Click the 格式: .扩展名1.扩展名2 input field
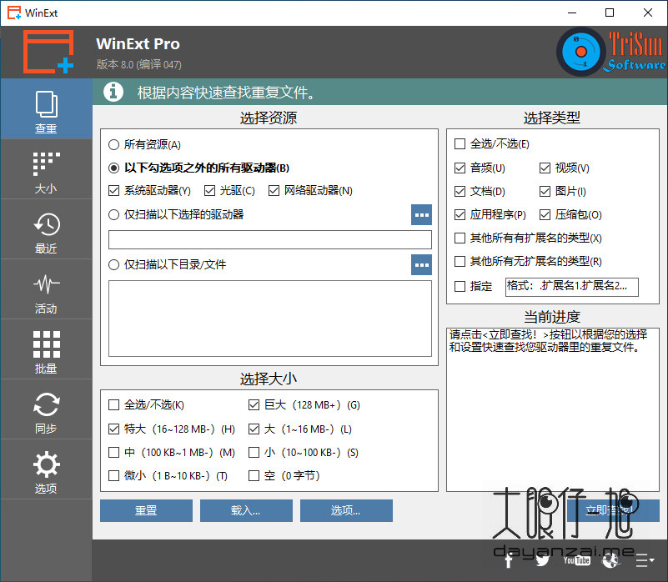 point(572,287)
